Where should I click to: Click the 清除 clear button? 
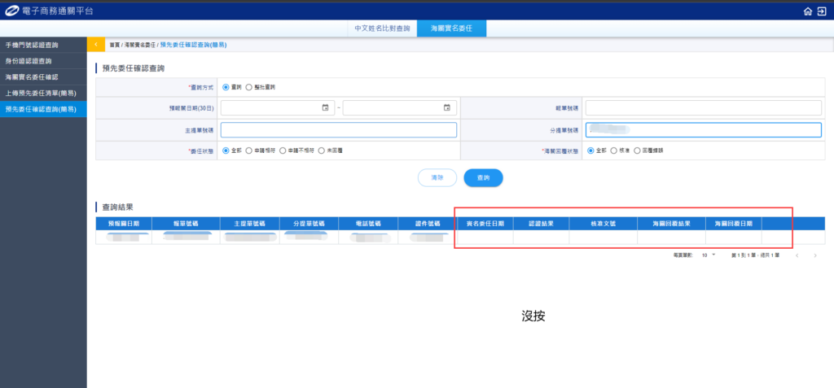click(x=437, y=177)
